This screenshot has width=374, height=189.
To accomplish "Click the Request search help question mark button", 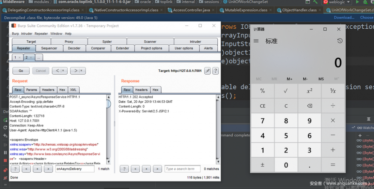I will pyautogui.click(x=15, y=169).
